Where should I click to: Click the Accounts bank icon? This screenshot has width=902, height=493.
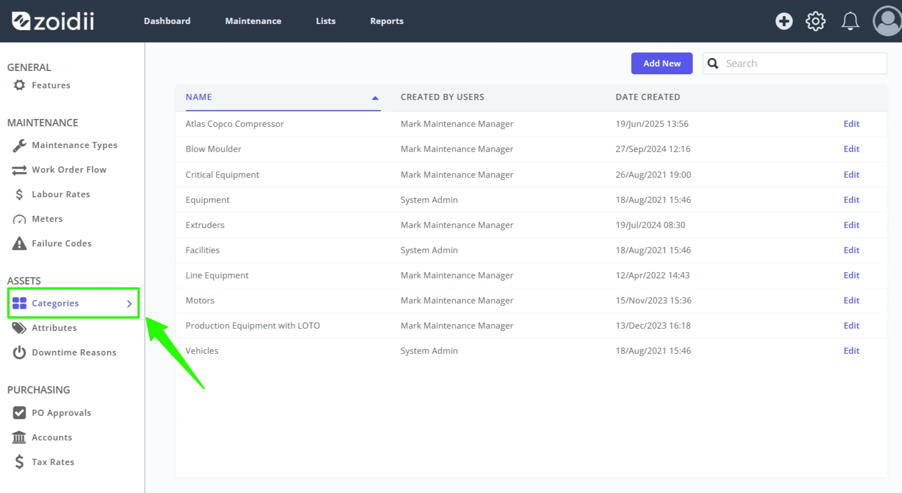20,438
